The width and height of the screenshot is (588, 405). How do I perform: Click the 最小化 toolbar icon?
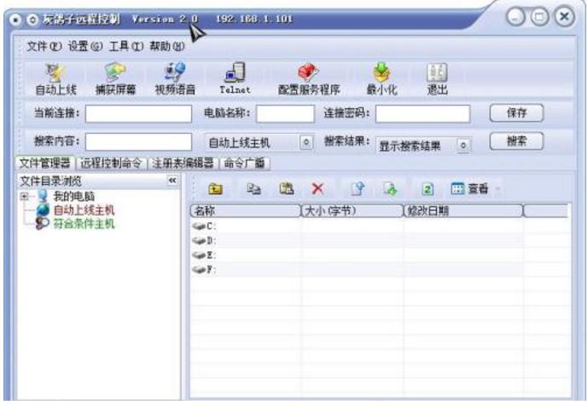click(381, 78)
